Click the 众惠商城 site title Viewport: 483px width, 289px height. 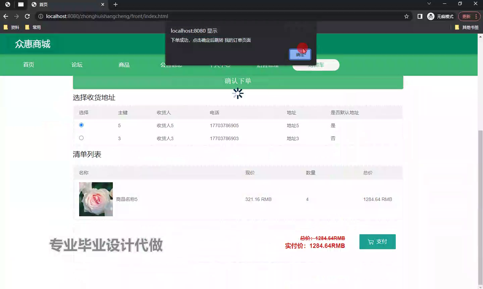coord(33,44)
